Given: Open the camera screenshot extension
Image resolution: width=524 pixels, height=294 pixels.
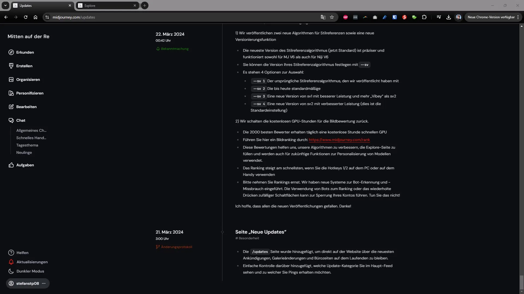Looking at the screenshot, I should point(375,17).
